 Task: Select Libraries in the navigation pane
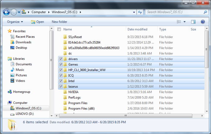pyautogui.click(x=19, y=58)
